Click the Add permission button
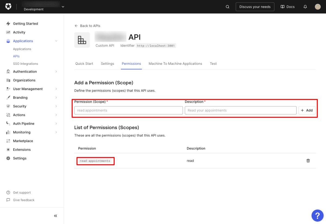This screenshot has width=326, height=224. [x=307, y=110]
